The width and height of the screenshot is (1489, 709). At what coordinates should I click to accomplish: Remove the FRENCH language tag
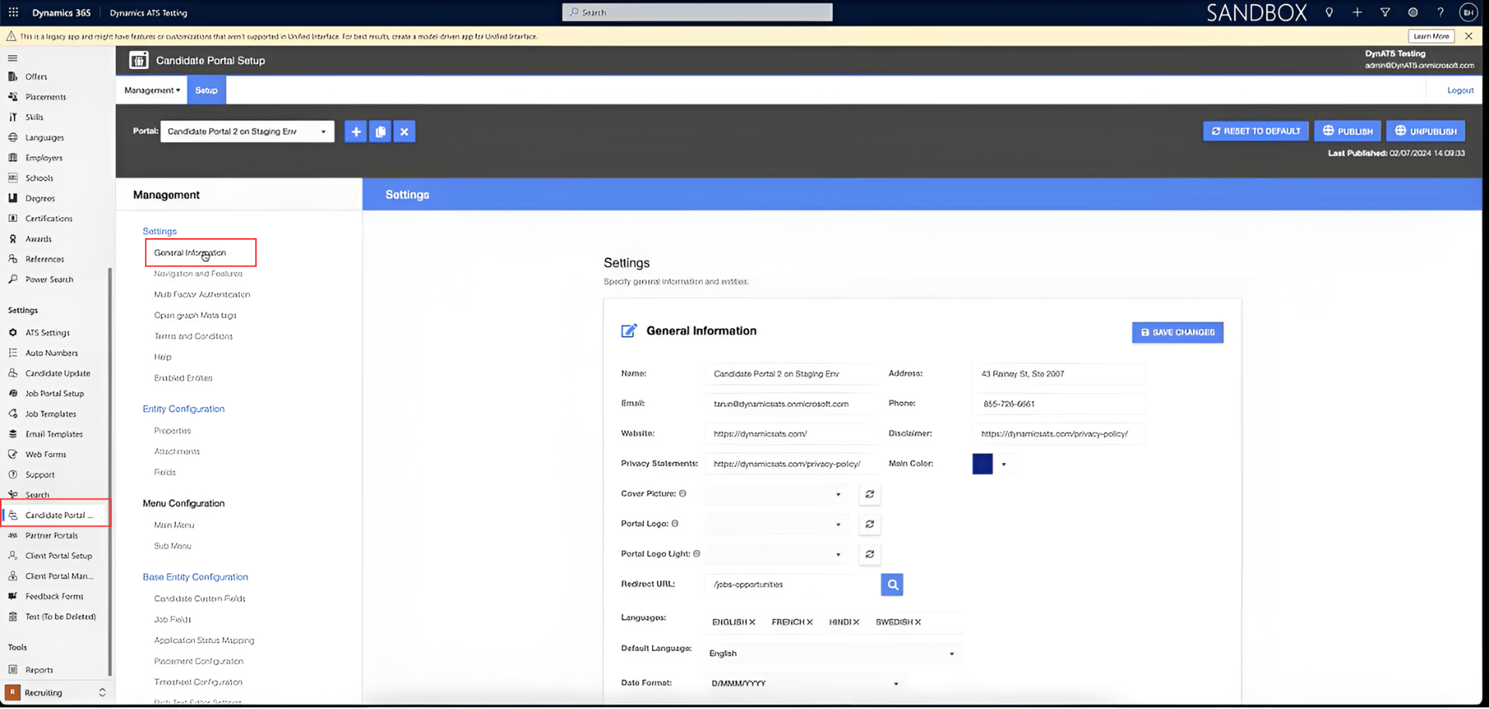tap(810, 623)
